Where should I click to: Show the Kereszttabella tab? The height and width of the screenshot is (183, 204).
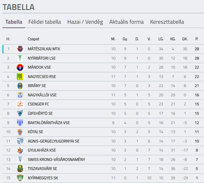(167, 22)
